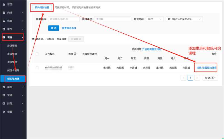Go to next page with right arrow
The width and height of the screenshot is (224, 139).
(x=197, y=78)
